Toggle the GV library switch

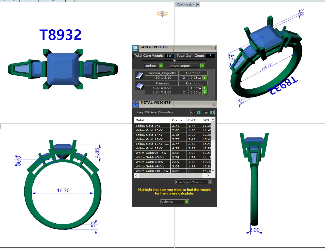tap(198, 113)
